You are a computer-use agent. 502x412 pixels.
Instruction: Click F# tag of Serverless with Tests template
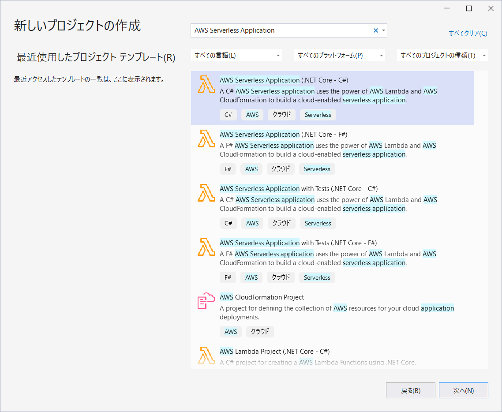[228, 277]
